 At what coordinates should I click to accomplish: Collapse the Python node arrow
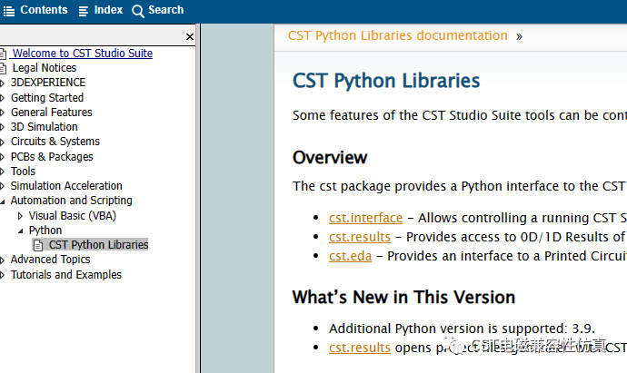pos(20,231)
